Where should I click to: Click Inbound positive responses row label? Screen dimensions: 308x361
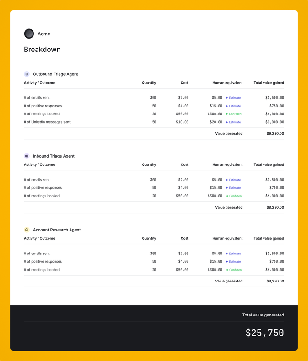pos(43,188)
